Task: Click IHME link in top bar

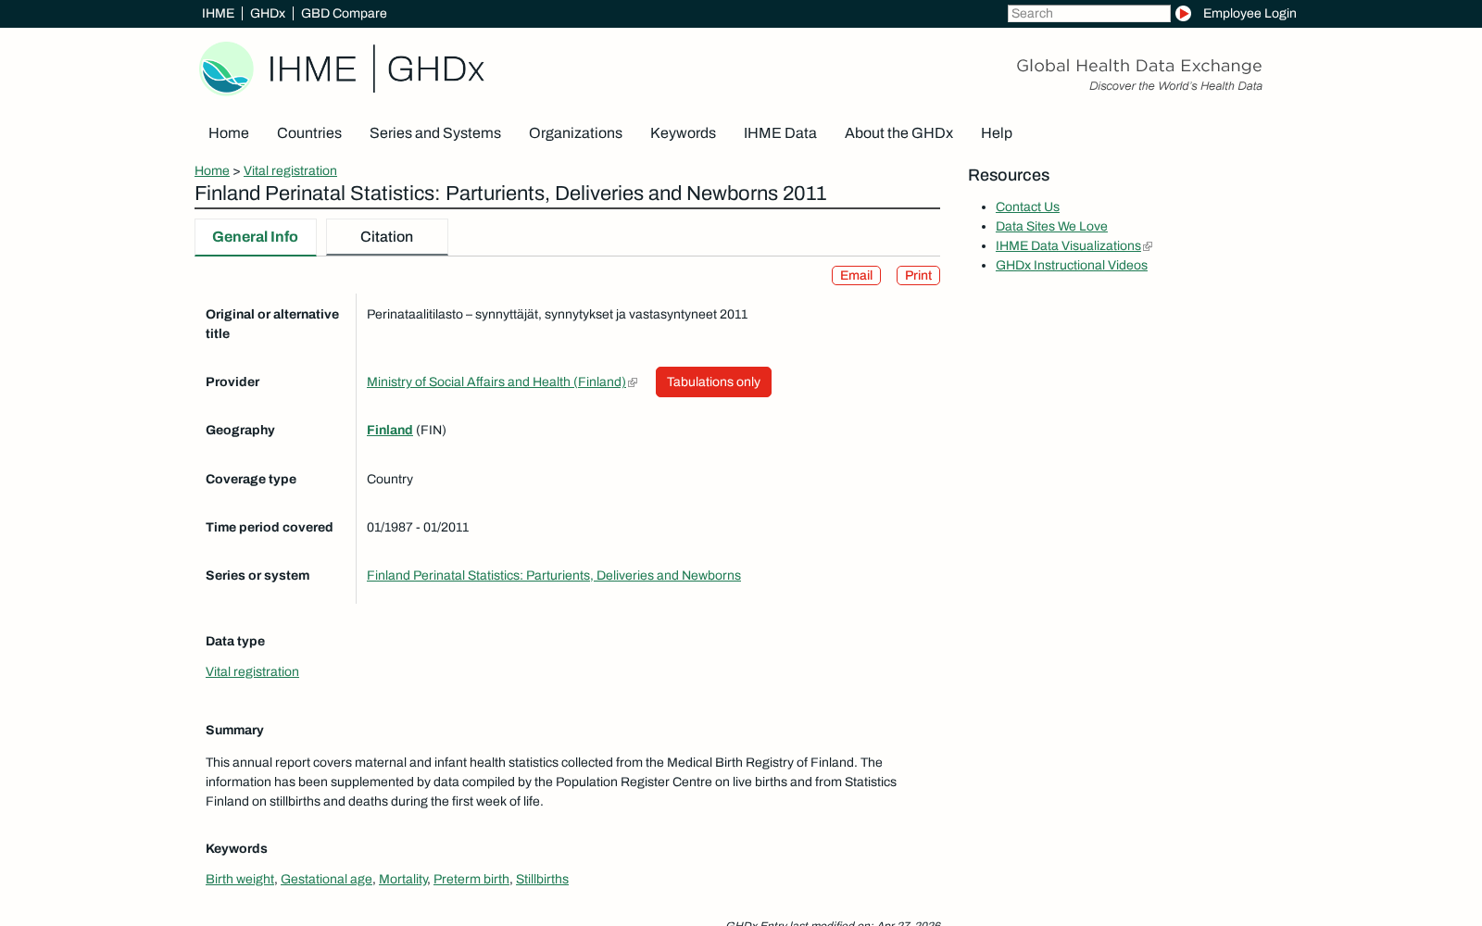Action: tap(218, 13)
